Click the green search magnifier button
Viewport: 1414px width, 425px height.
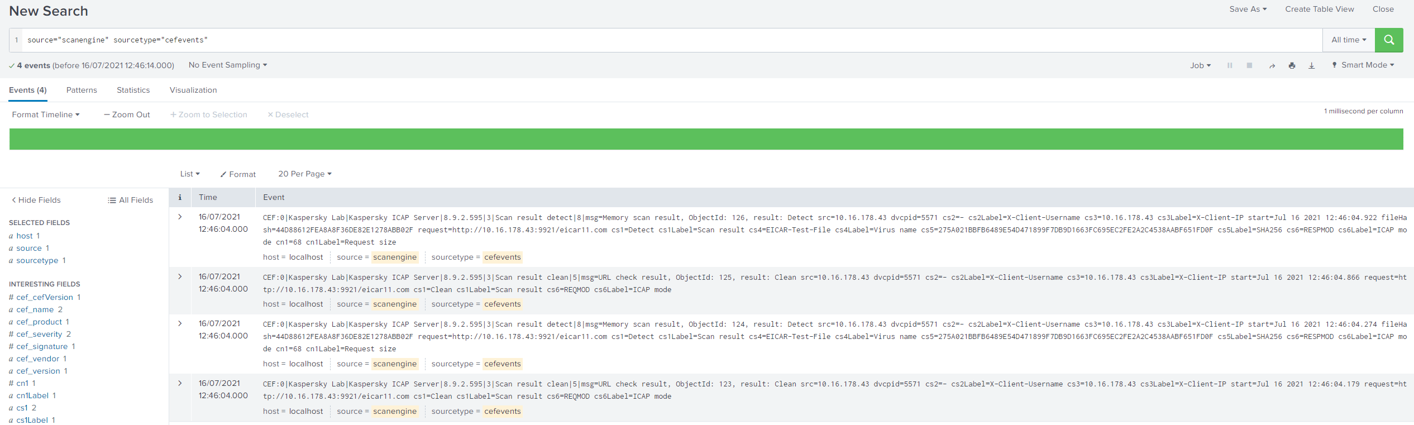pyautogui.click(x=1388, y=40)
